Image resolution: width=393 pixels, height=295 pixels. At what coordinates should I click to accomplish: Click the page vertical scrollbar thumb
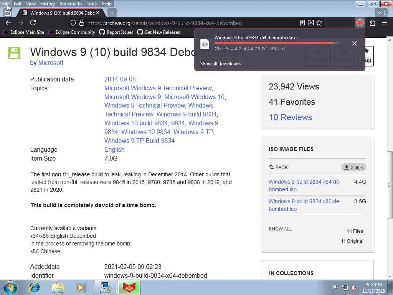(390, 185)
